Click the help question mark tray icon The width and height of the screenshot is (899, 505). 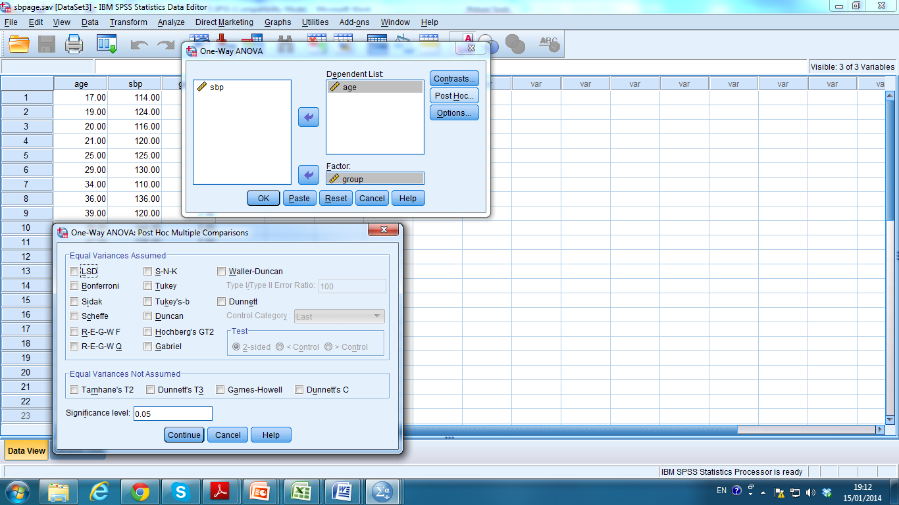pyautogui.click(x=736, y=491)
